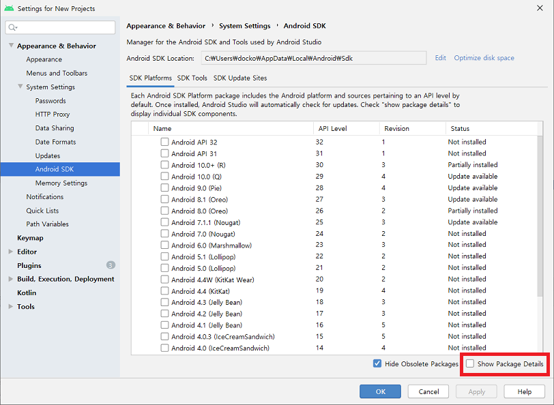Confirm with the OK button
The image size is (554, 405).
[x=380, y=391]
